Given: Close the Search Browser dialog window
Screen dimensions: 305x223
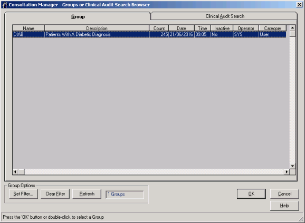Looking at the screenshot, I should click(x=299, y=4).
